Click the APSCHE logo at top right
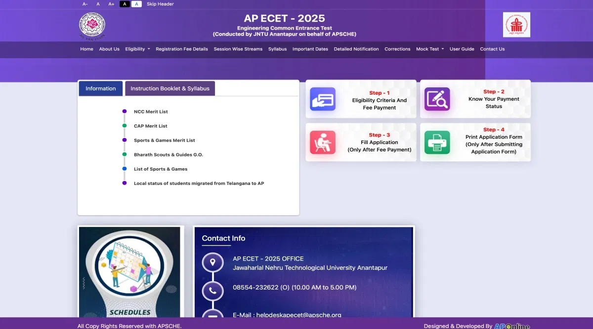Image resolution: width=593 pixels, height=329 pixels. 516,25
